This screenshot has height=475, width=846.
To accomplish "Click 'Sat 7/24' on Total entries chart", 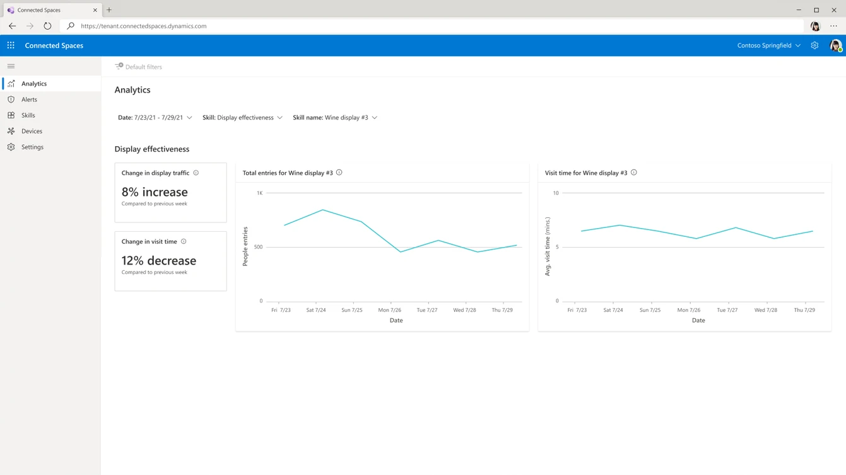I will (316, 310).
